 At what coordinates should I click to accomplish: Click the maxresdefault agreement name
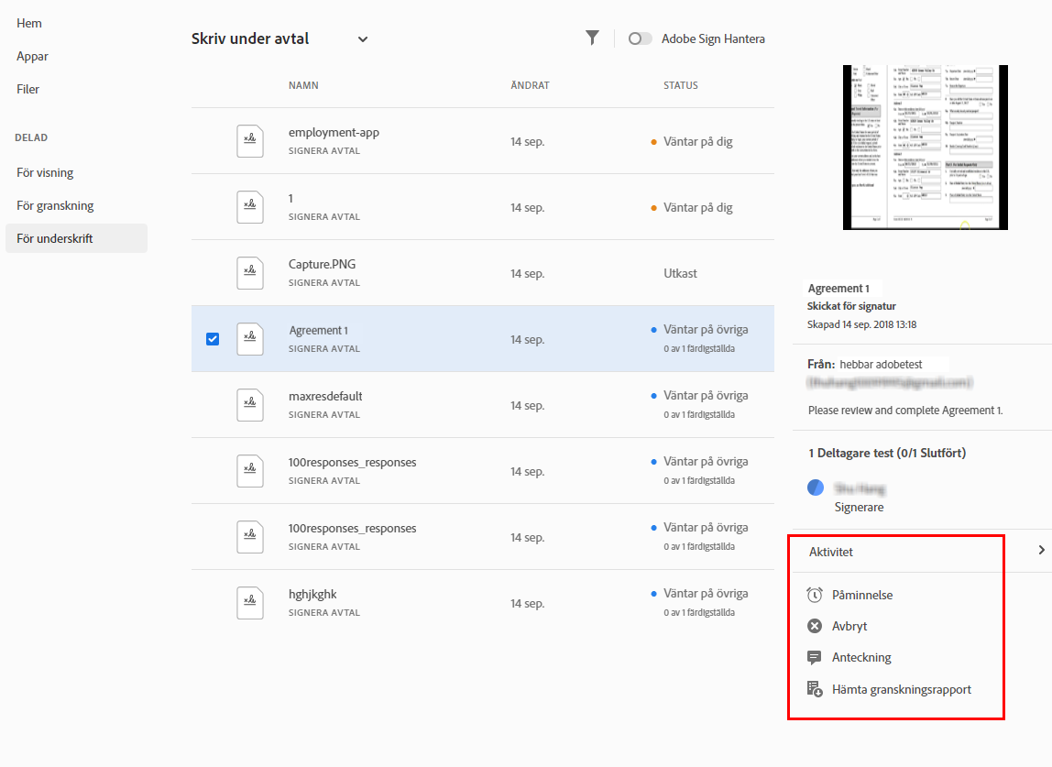(325, 396)
